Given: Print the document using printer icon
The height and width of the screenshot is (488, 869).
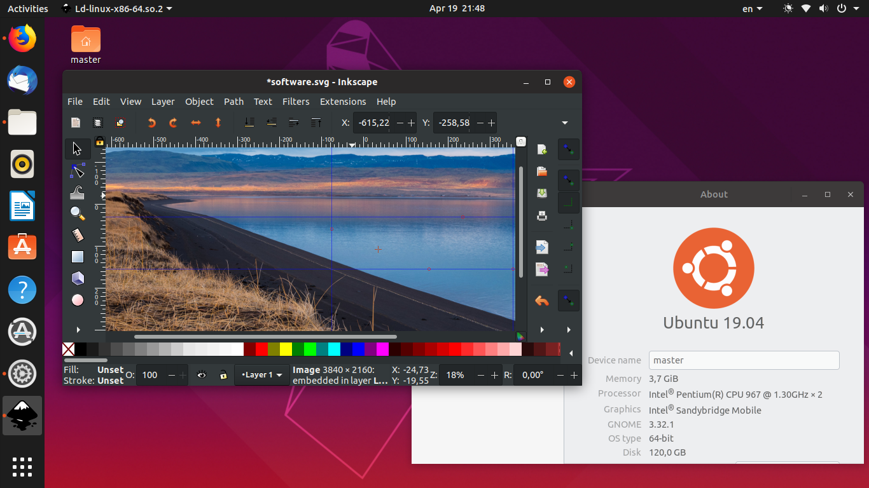Looking at the screenshot, I should (x=542, y=215).
